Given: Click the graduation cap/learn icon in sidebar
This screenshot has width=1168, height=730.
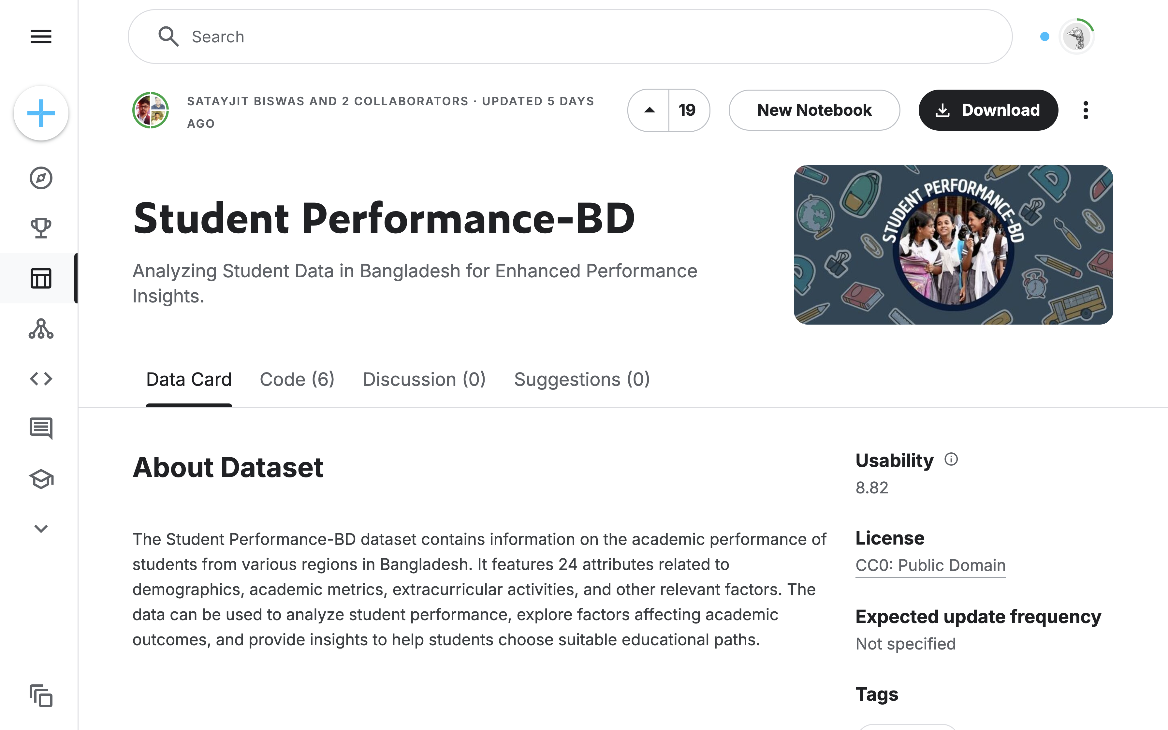Looking at the screenshot, I should (x=40, y=479).
